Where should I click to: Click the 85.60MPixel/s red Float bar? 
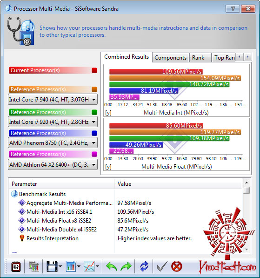[x=156, y=126]
